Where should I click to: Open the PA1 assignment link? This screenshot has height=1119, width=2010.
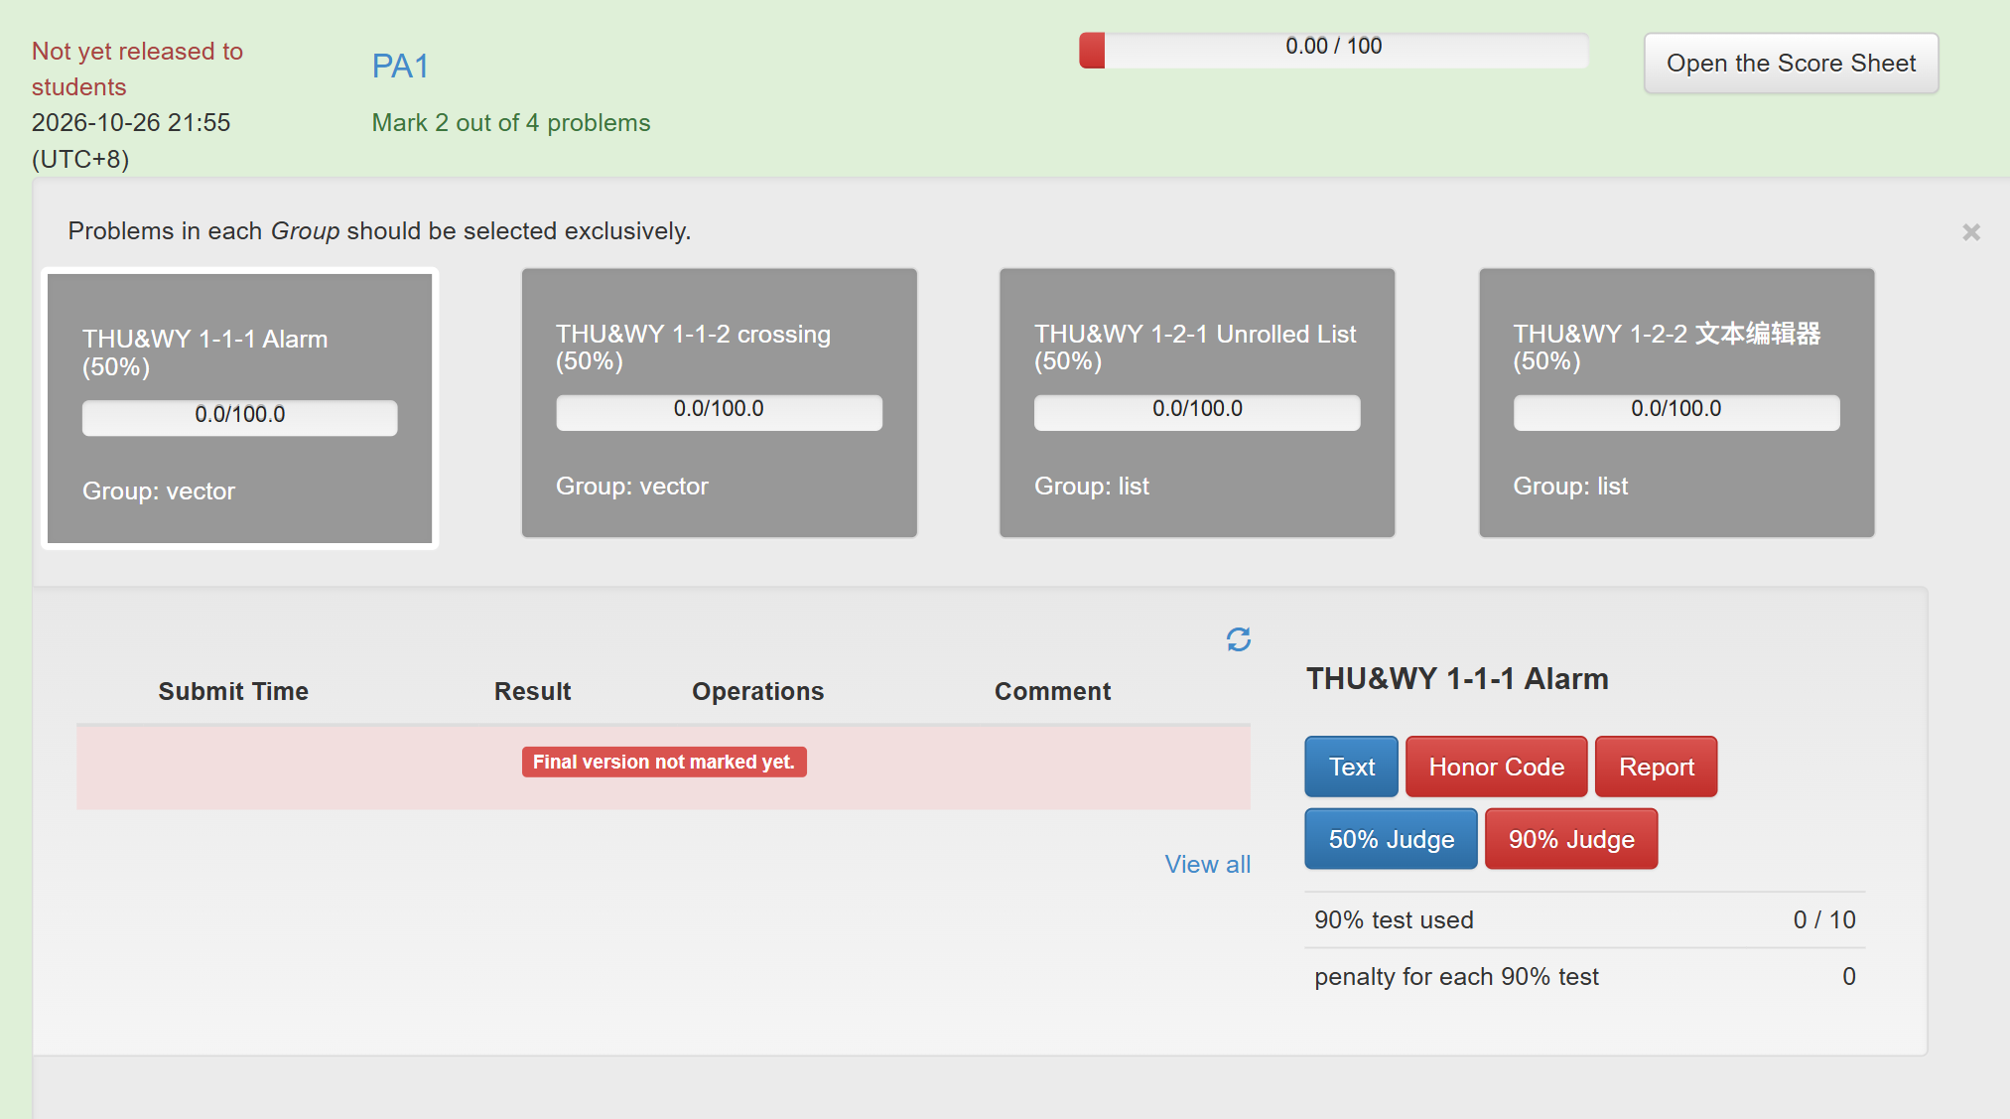click(x=400, y=66)
